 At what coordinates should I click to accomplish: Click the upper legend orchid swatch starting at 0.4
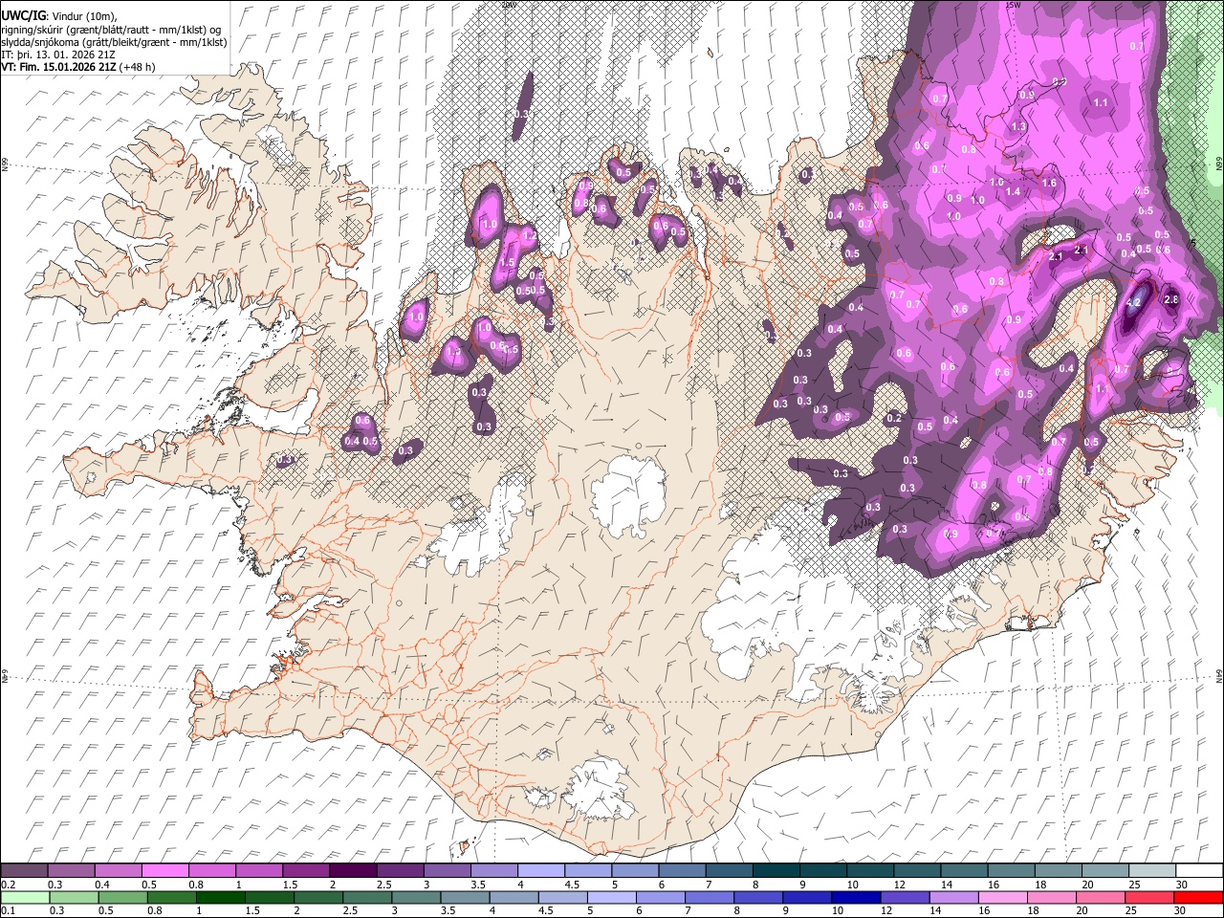[x=119, y=871]
